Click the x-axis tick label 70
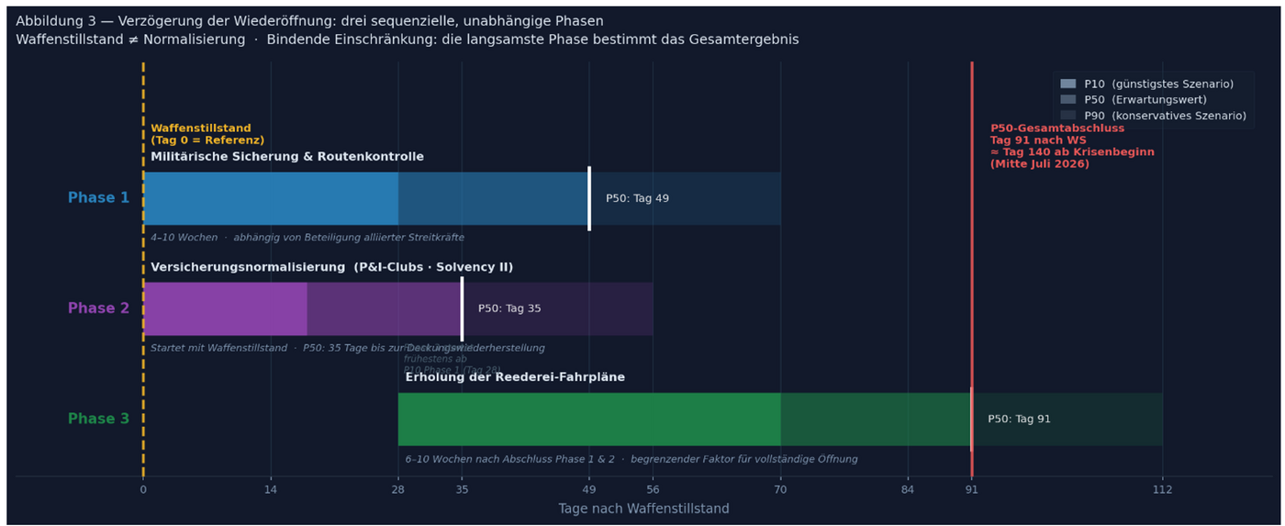Screen dimensions: 1285x526 [780, 490]
